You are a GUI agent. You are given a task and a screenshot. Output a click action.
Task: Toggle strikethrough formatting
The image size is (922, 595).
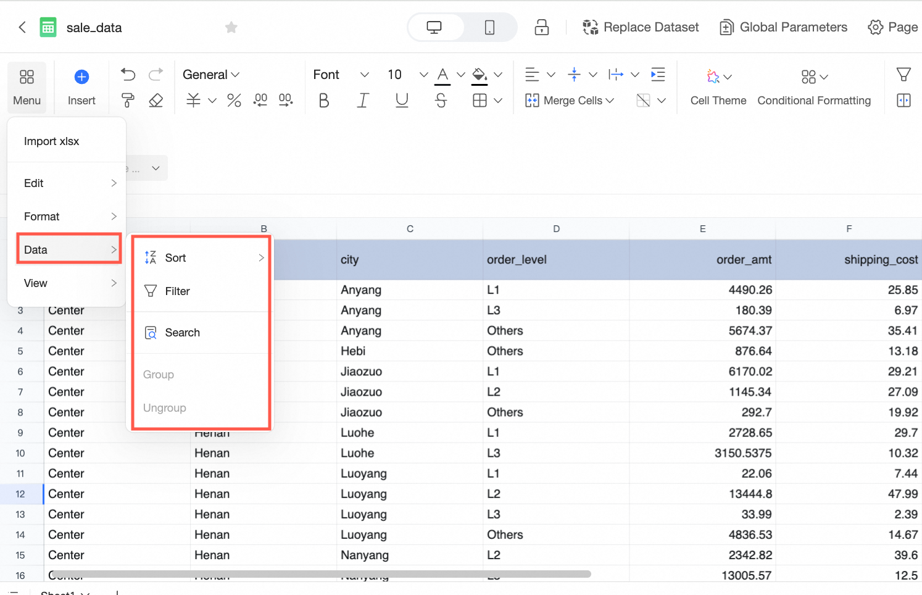pos(441,100)
